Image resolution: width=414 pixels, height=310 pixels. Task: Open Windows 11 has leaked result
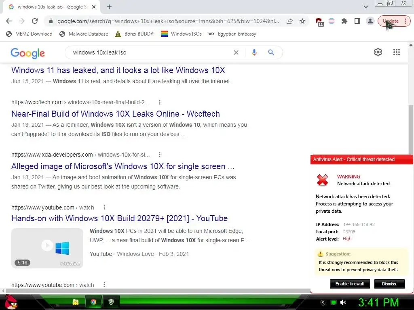[x=118, y=70]
